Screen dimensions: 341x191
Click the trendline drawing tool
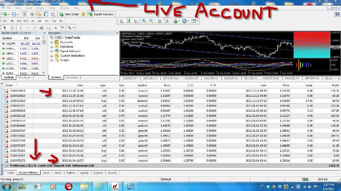point(33,27)
